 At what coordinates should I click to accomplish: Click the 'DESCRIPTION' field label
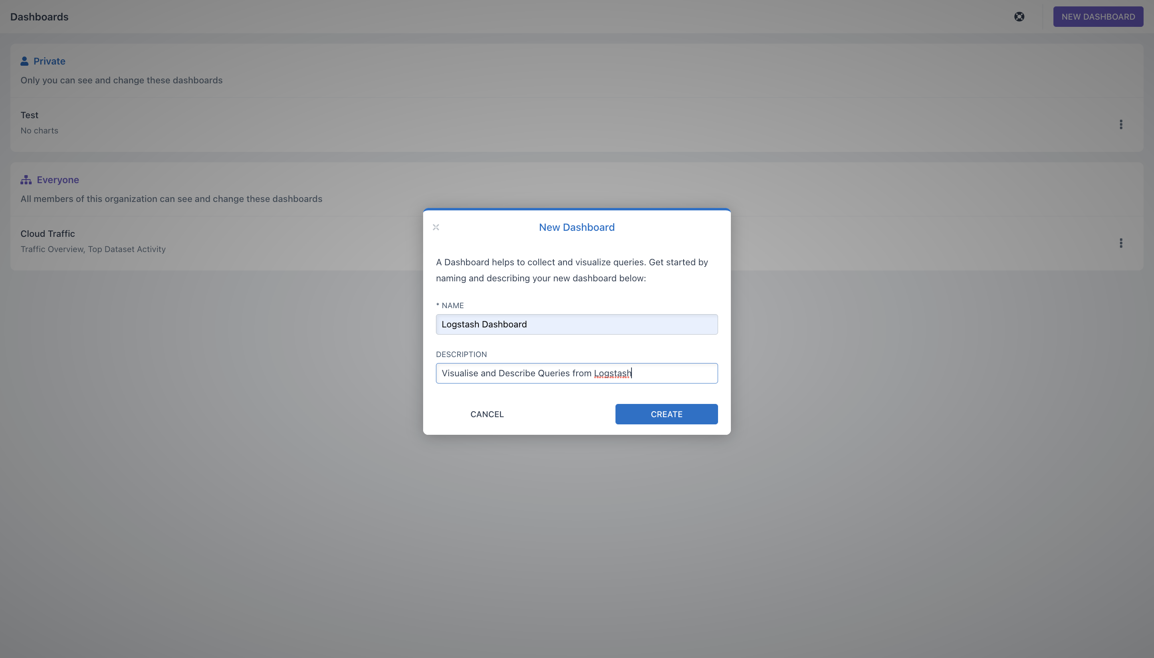pos(461,354)
